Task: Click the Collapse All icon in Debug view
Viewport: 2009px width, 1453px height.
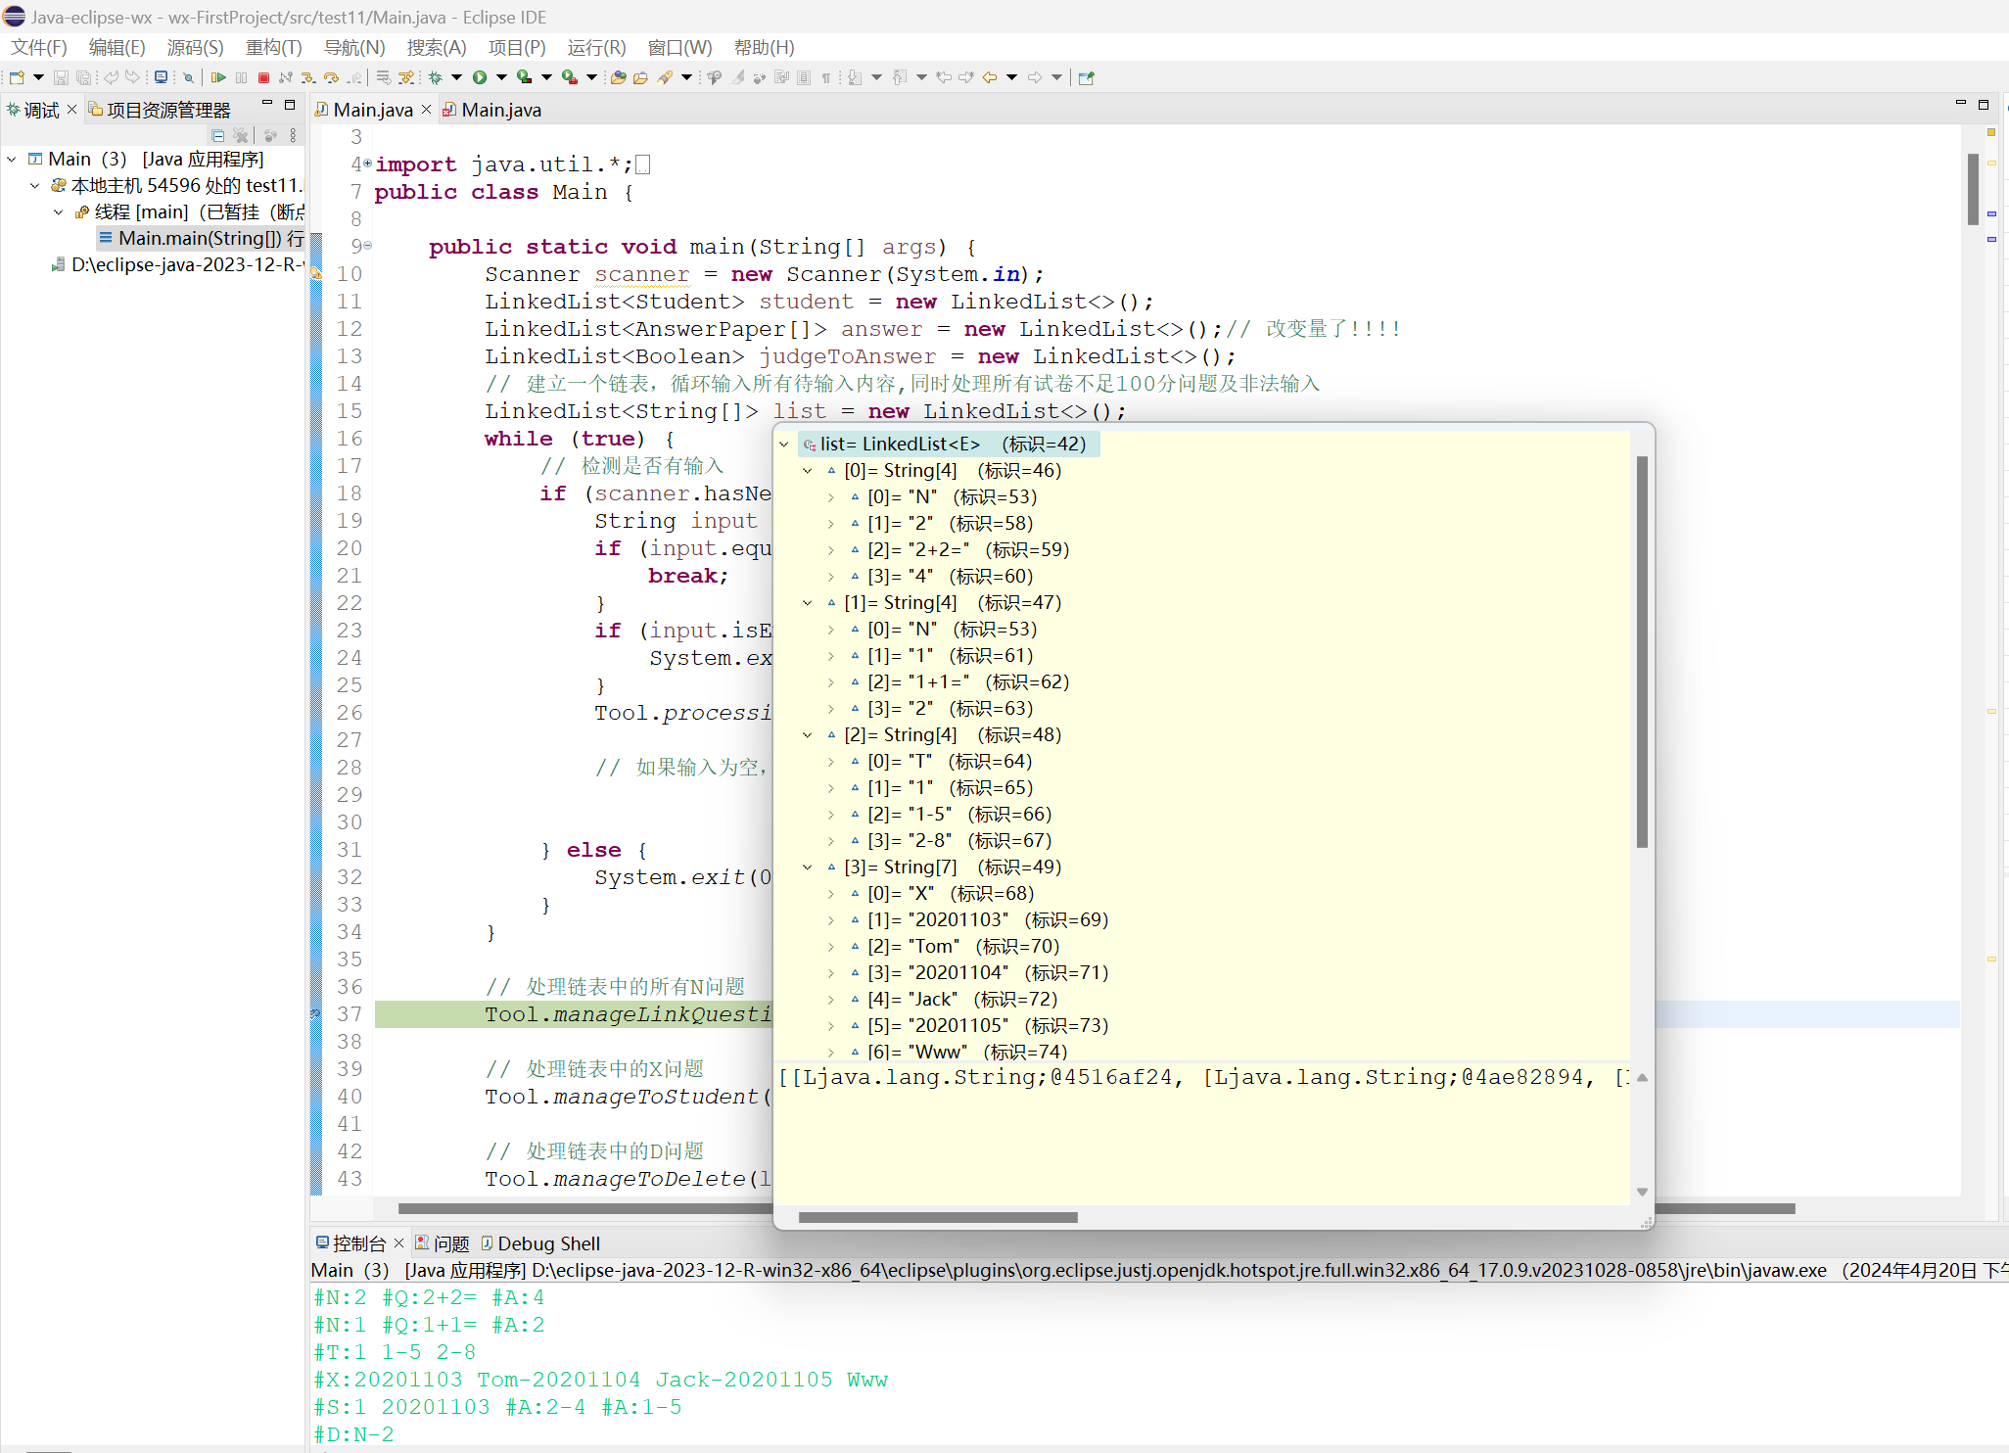Action: [217, 135]
